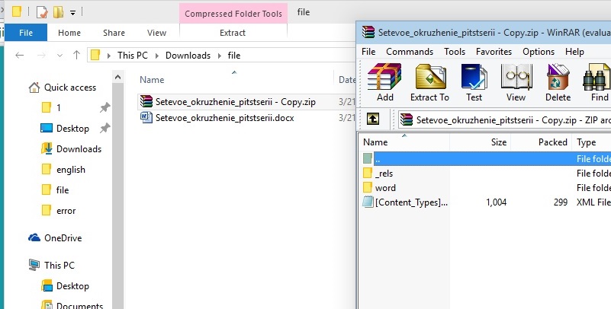Open the WinRAR File menu
The image size is (611, 309).
[368, 52]
